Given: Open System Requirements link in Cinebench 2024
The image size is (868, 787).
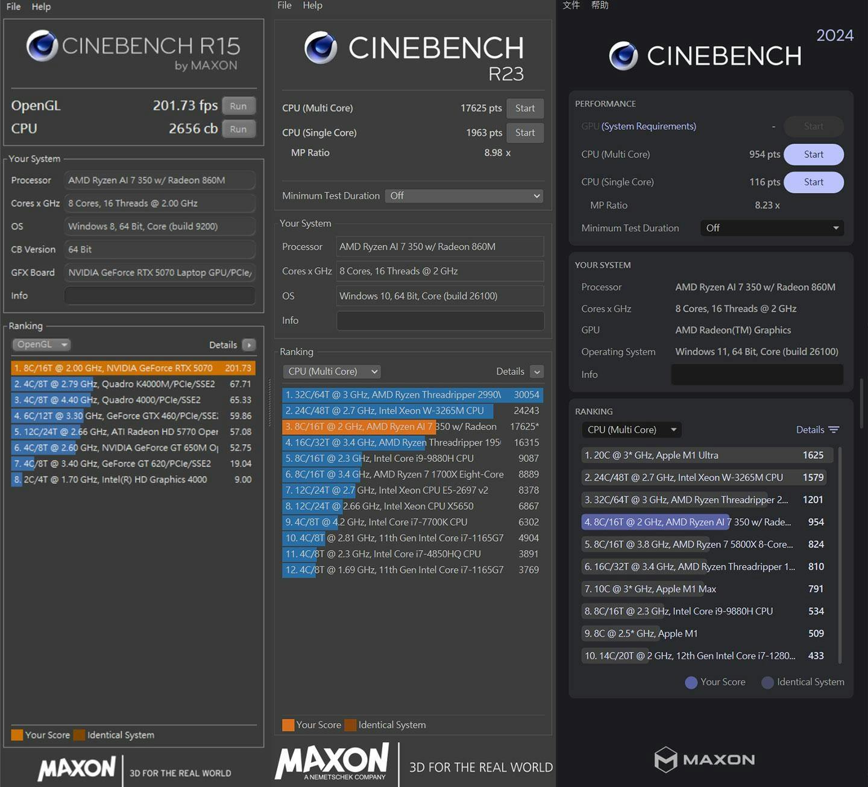Looking at the screenshot, I should tap(649, 127).
